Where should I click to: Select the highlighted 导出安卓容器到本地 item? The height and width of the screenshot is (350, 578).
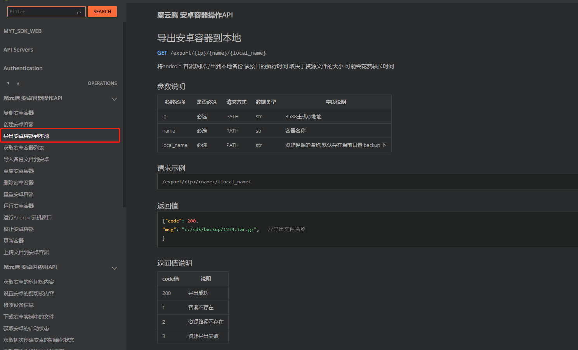[26, 136]
